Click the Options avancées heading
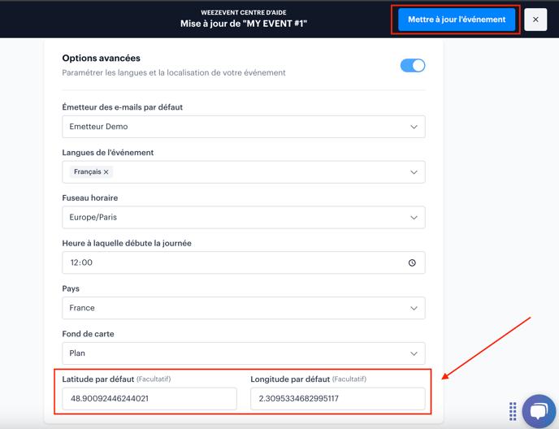The height and width of the screenshot is (429, 559). [x=102, y=58]
